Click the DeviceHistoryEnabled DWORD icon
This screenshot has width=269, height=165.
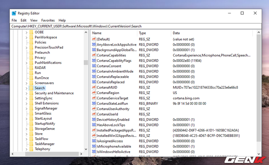pyautogui.click(x=94, y=119)
